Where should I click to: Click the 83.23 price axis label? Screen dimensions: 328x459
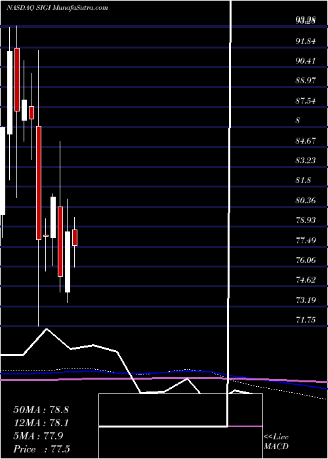(x=306, y=161)
